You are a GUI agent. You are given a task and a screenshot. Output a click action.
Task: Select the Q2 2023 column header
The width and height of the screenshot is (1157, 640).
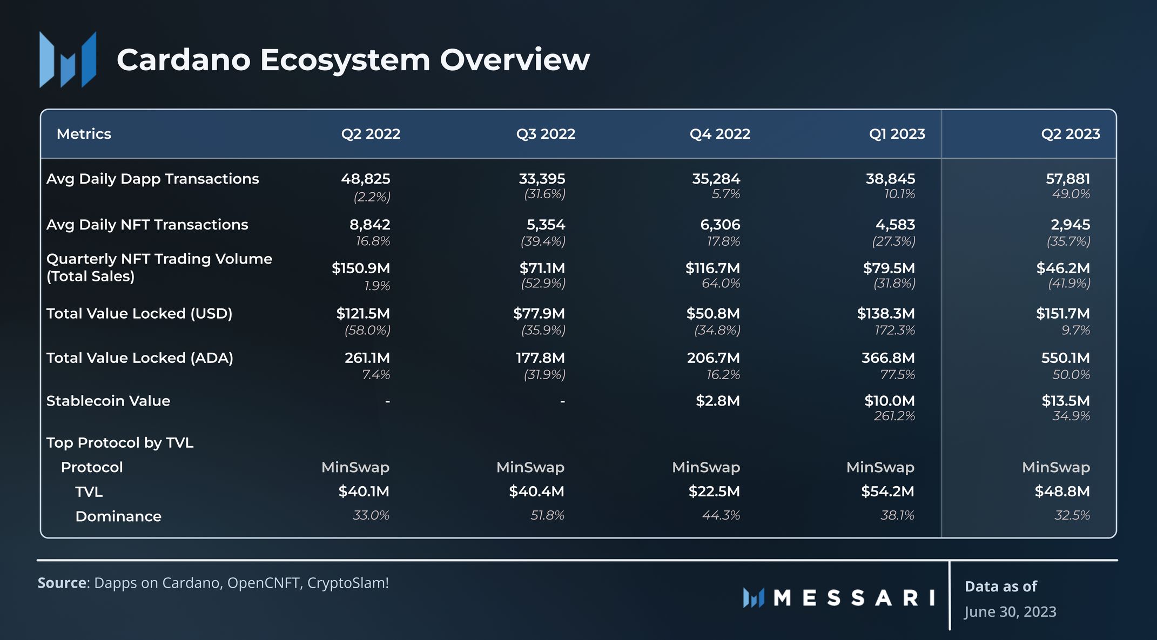click(1070, 134)
